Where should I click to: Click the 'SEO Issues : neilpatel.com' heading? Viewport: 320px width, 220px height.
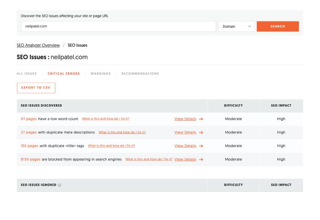[x=52, y=57]
